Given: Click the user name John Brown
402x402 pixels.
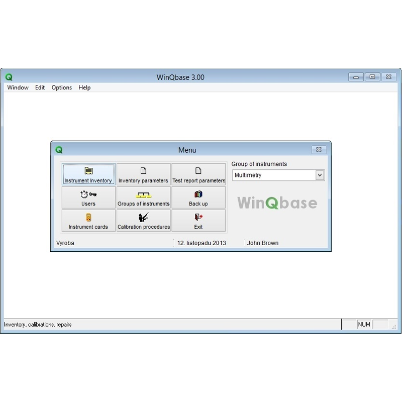Looking at the screenshot, I should coord(263,243).
